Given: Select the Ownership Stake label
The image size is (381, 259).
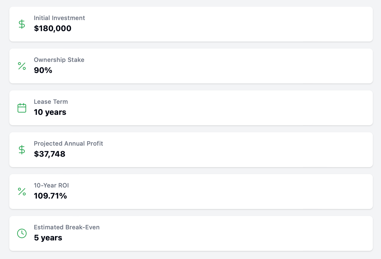Looking at the screenshot, I should (59, 60).
